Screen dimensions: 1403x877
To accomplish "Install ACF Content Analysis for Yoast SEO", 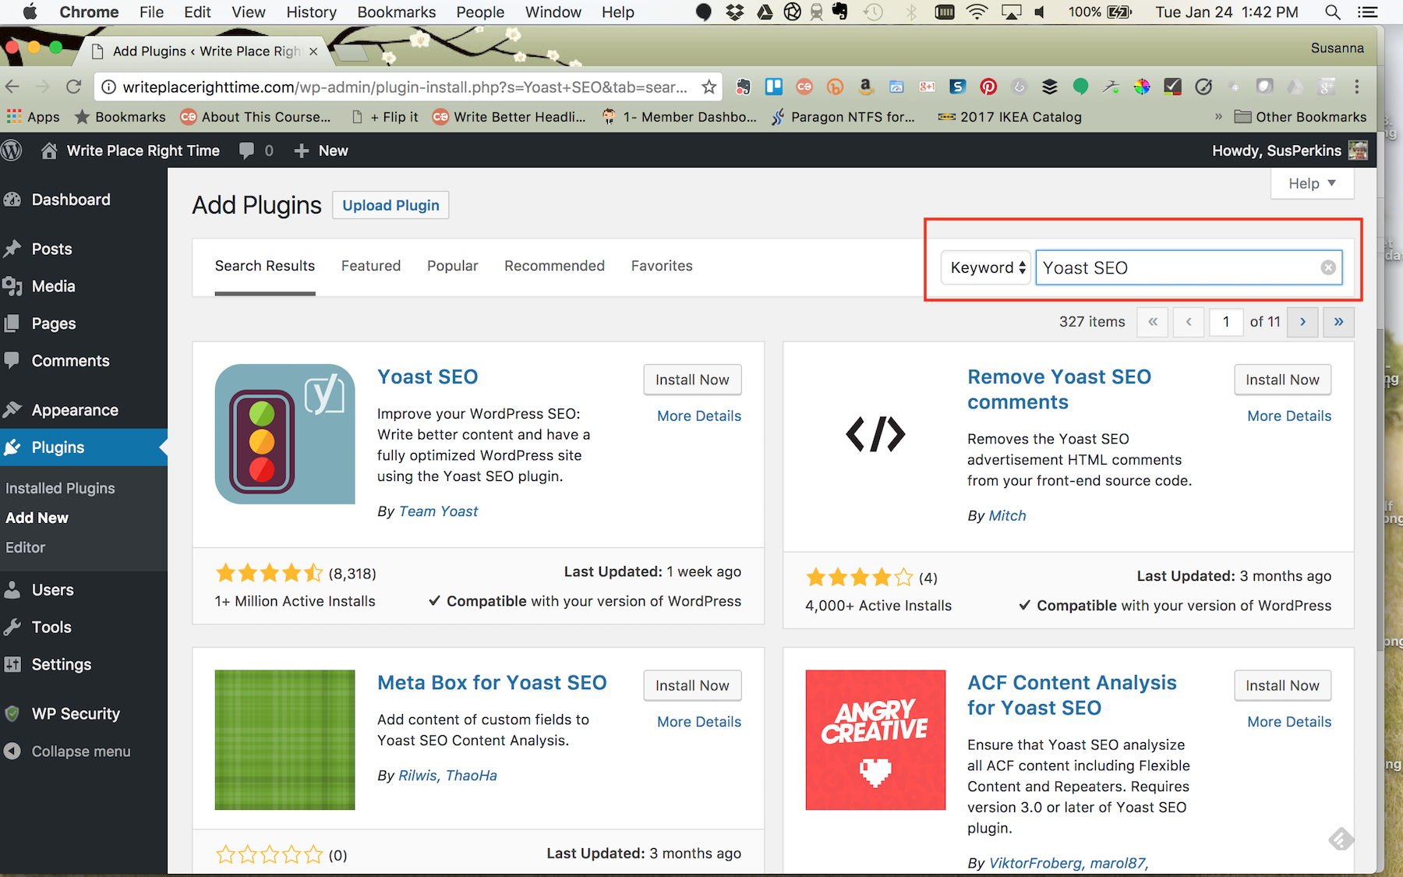I will [1282, 685].
